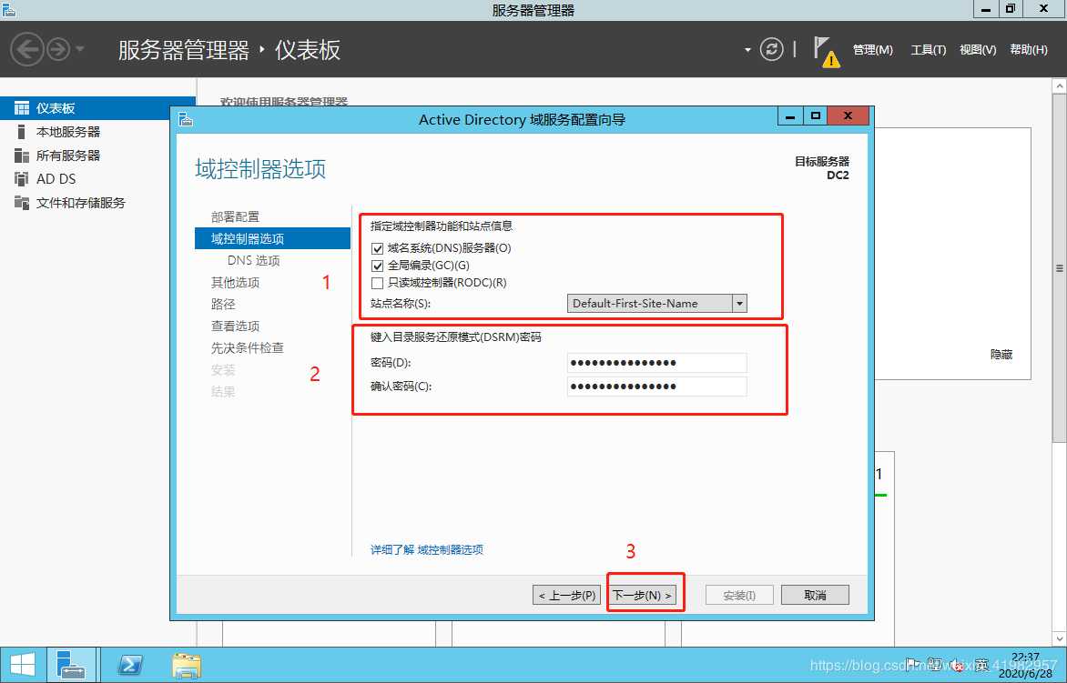Go to 先决条件检查 wizard step
This screenshot has height=683, width=1067.
(247, 347)
